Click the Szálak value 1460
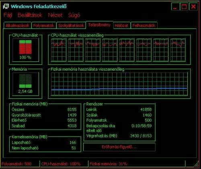The image size is (201, 169). (x=147, y=115)
